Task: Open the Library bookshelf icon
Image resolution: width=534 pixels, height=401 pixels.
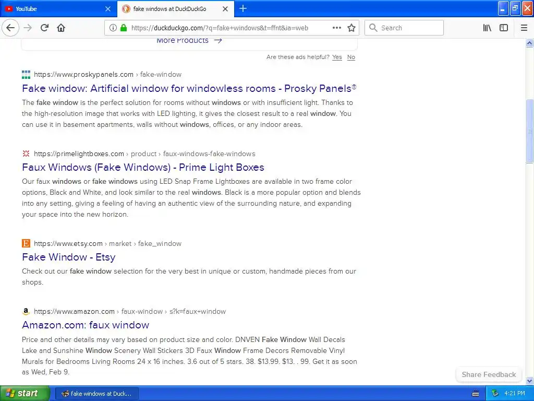Action: click(488, 28)
